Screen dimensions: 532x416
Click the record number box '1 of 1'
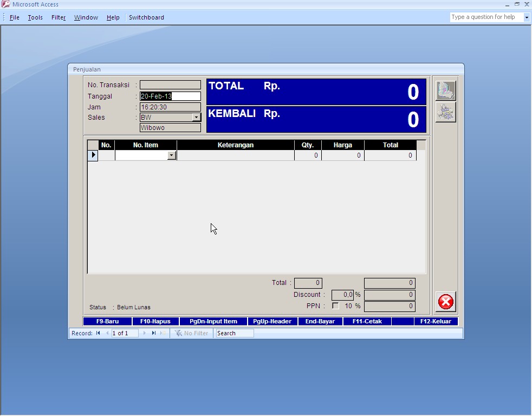pyautogui.click(x=125, y=333)
